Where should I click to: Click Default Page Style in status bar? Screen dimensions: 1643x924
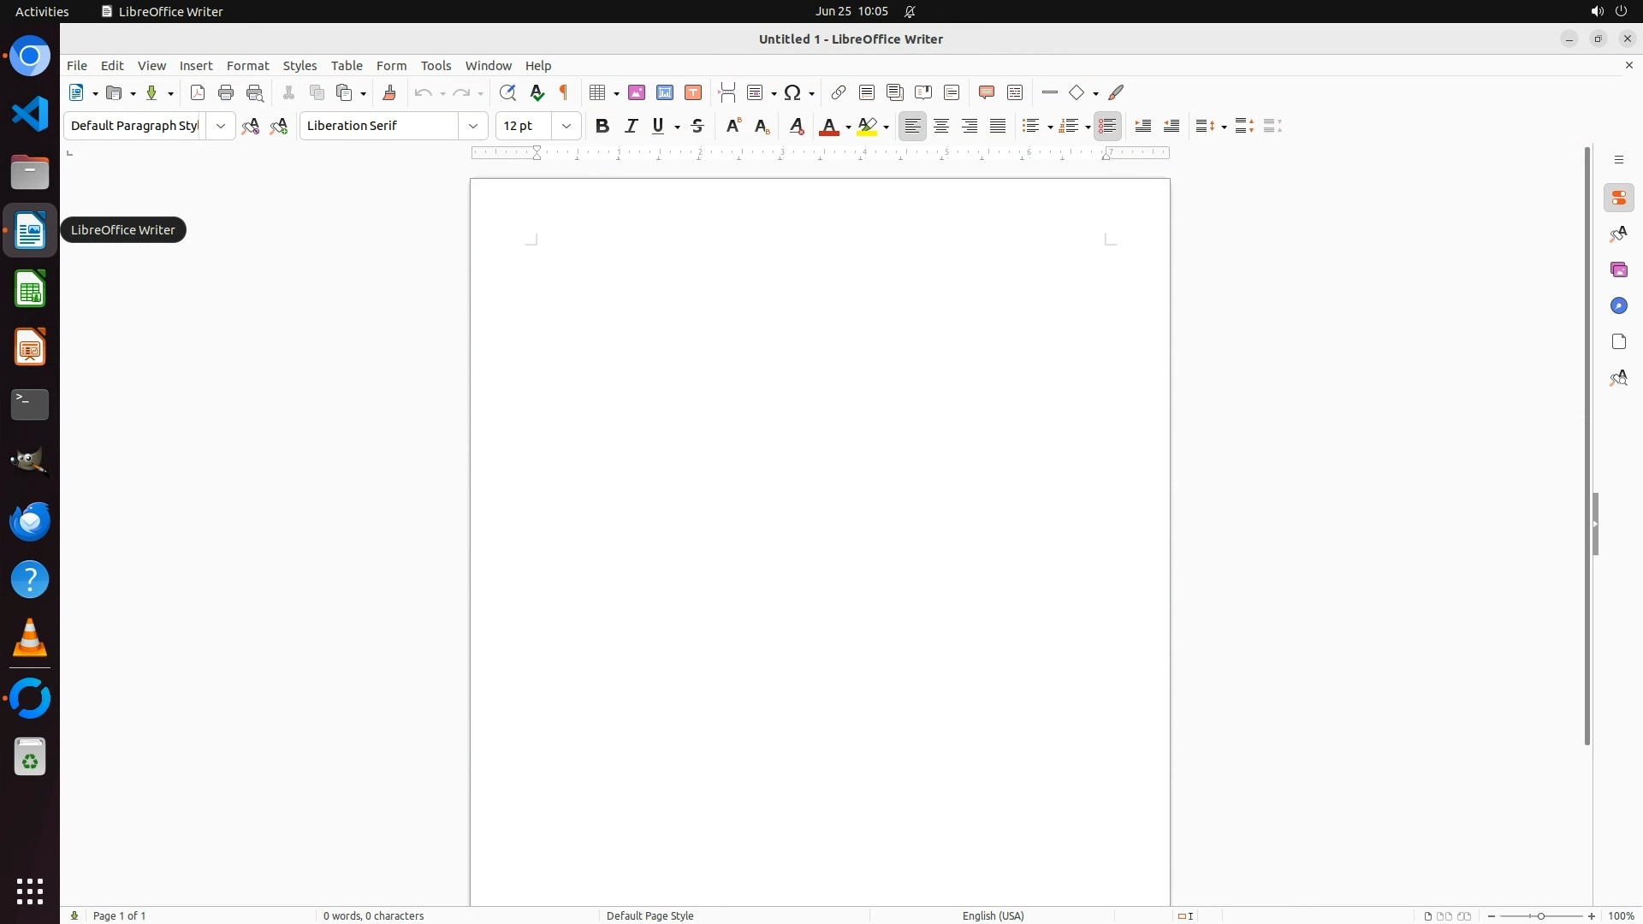coord(649,915)
